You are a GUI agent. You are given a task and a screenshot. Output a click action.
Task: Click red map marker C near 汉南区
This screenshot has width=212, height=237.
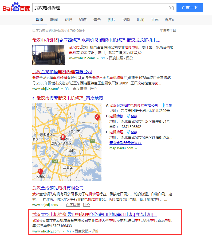pyautogui.click(x=40, y=171)
